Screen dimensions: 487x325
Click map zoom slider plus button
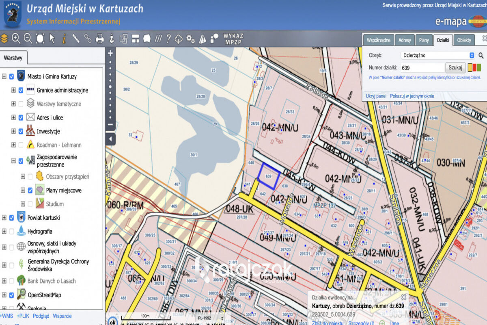110,53
